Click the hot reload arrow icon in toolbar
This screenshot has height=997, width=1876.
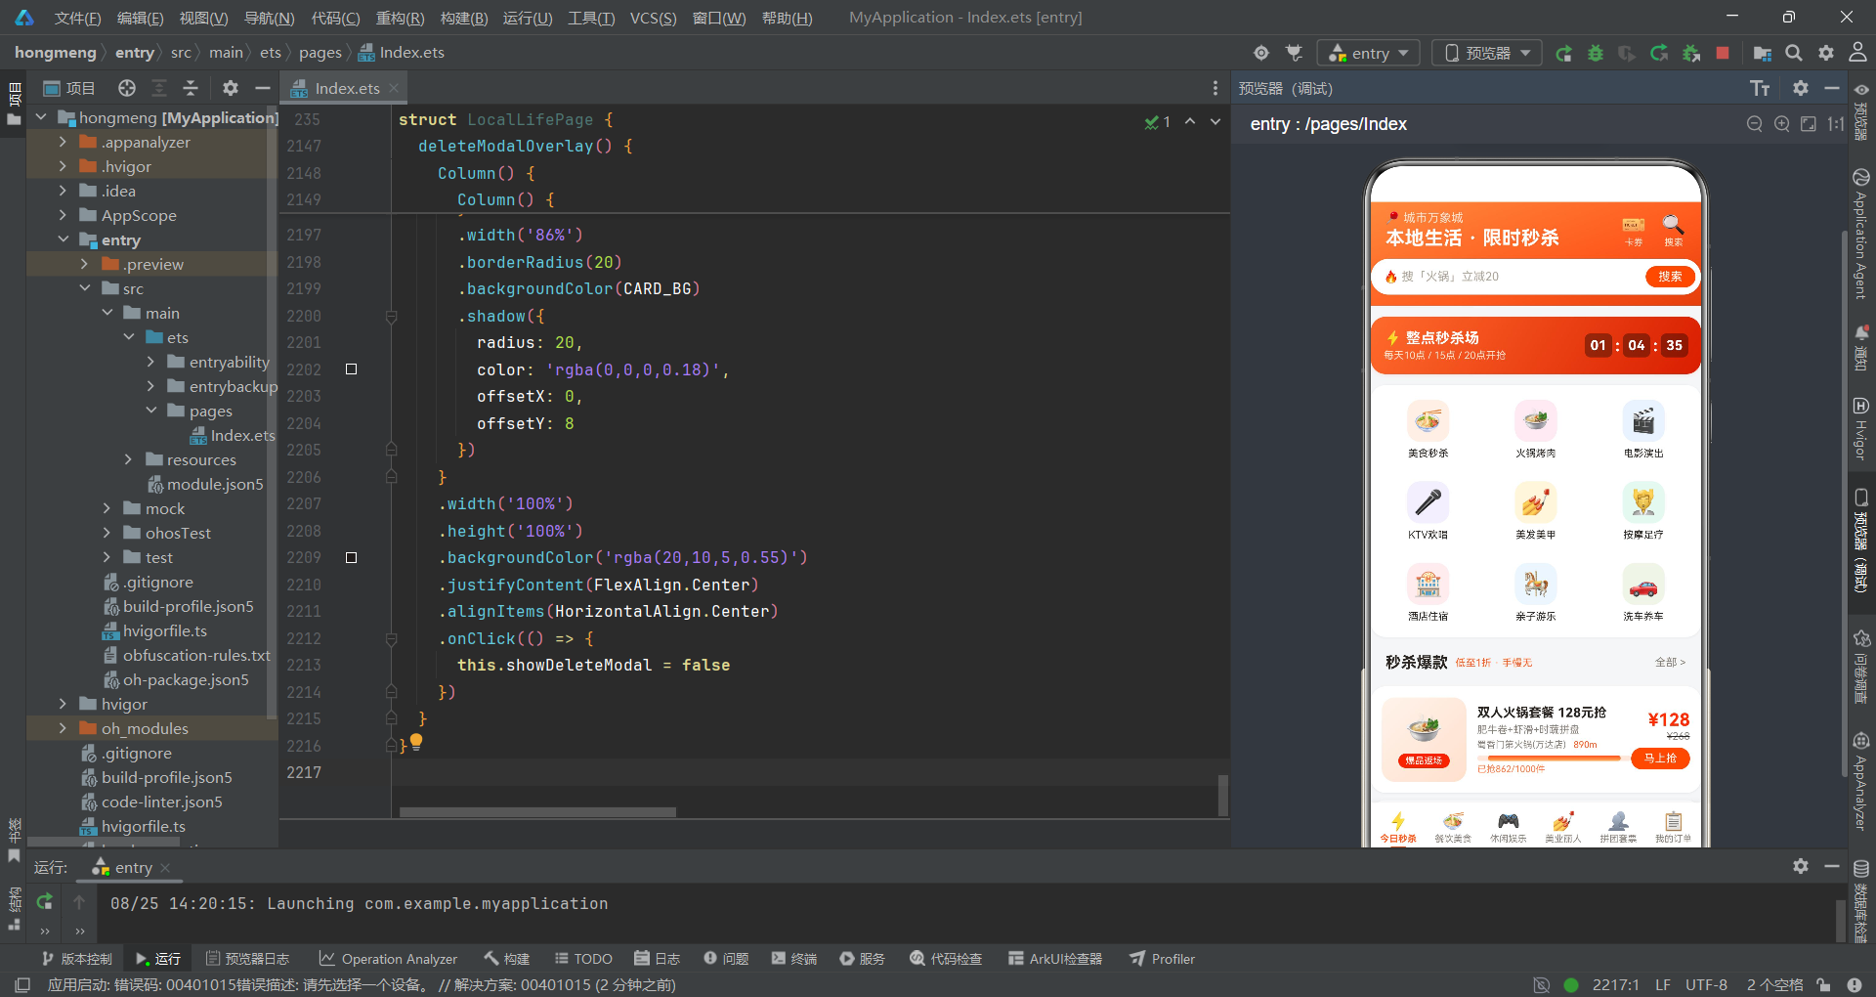coord(1659,53)
